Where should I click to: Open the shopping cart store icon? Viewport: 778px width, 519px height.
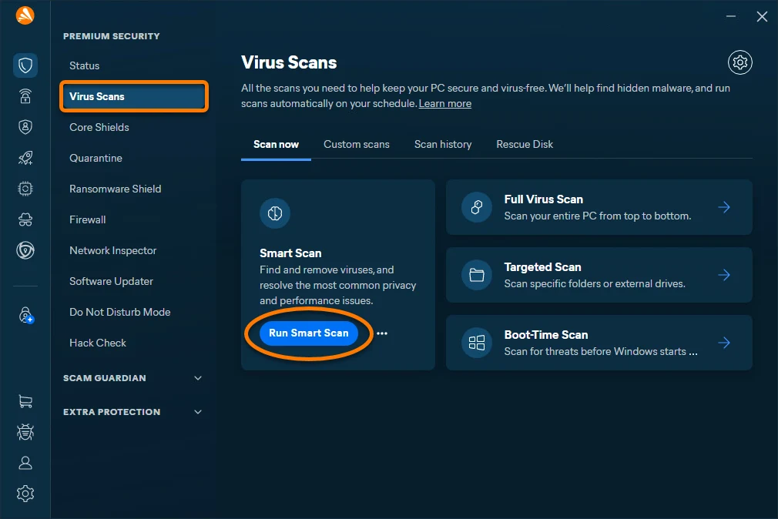(x=25, y=401)
